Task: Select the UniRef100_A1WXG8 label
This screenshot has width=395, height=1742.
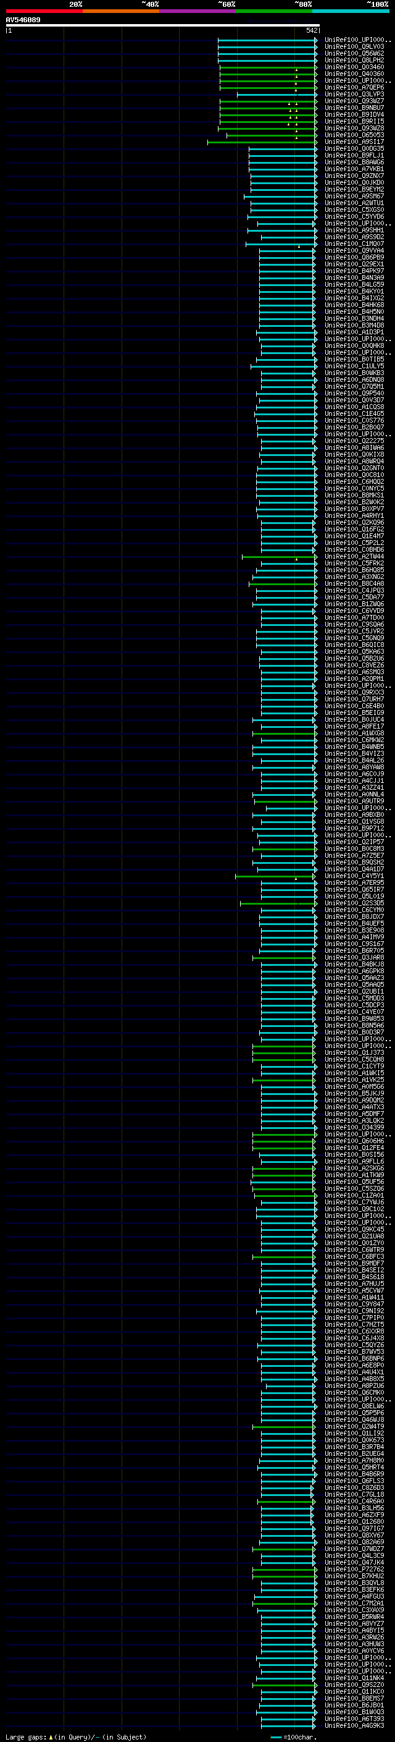Action: click(x=354, y=733)
